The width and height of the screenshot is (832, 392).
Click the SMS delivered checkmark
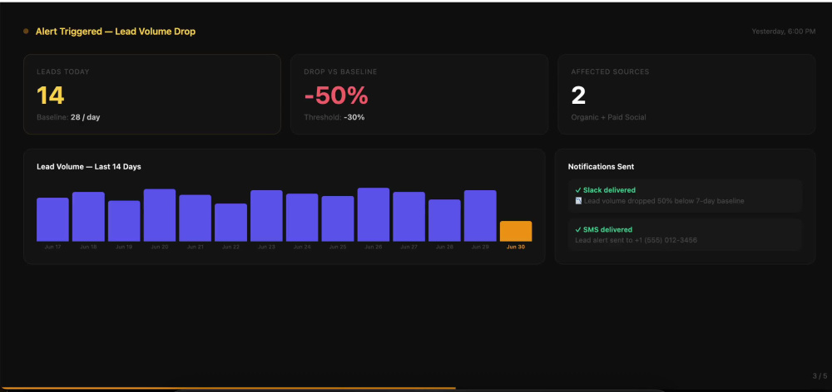[578, 230]
